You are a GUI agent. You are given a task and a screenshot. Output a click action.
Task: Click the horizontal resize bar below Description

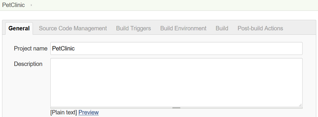click(x=176, y=108)
